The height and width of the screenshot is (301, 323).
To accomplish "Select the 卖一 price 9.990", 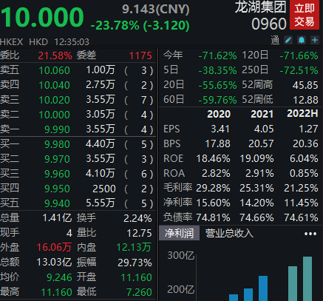I will 57,129.
